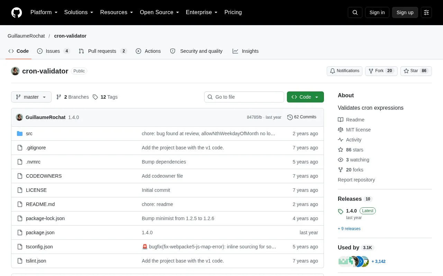Click the Sign up button
The width and height of the screenshot is (443, 276).
tap(405, 12)
